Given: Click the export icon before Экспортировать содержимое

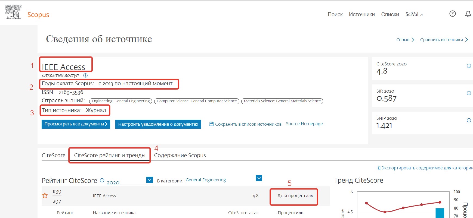Looking at the screenshot, I should point(378,168).
